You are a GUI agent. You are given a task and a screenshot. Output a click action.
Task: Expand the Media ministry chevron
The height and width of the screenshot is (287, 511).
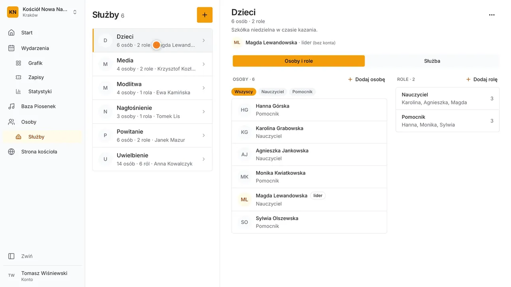204,64
